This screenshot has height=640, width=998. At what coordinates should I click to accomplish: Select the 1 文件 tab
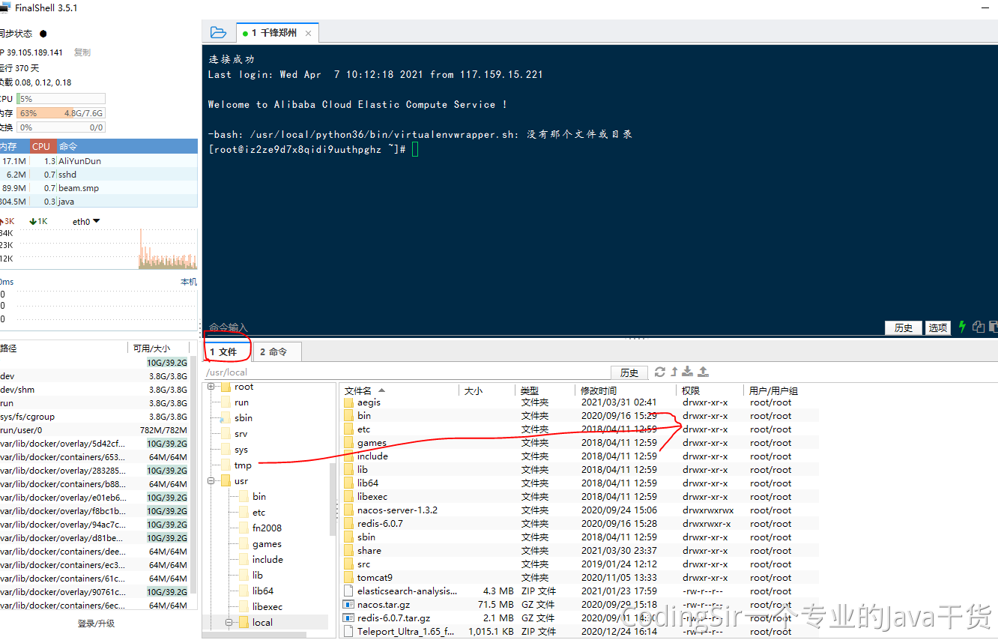(223, 351)
